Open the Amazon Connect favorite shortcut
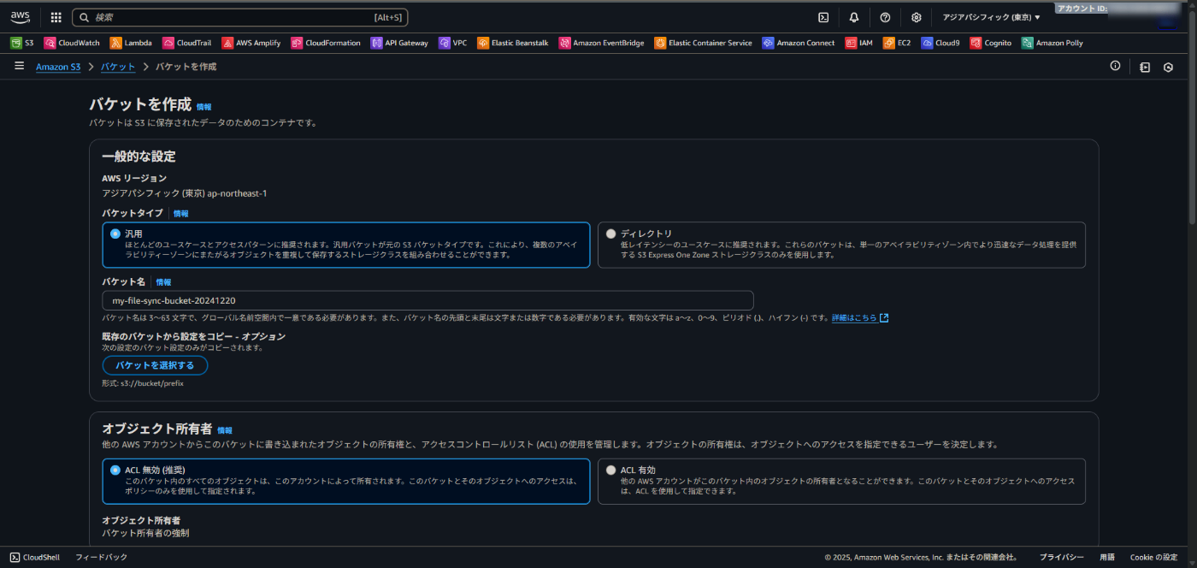Image resolution: width=1197 pixels, height=568 pixels. tap(799, 43)
